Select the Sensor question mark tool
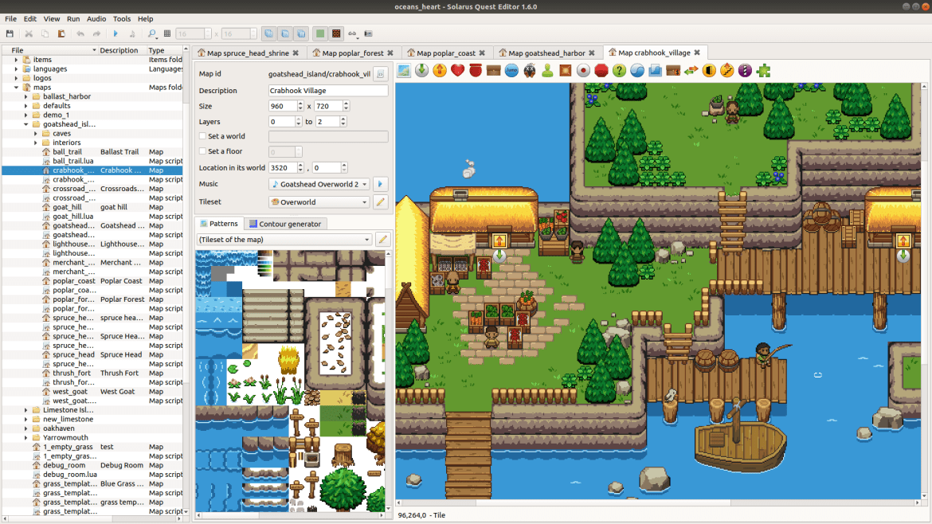The image size is (932, 524). coord(620,71)
